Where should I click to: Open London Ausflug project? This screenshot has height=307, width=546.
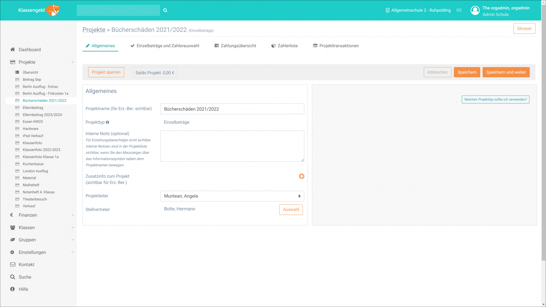pyautogui.click(x=35, y=171)
